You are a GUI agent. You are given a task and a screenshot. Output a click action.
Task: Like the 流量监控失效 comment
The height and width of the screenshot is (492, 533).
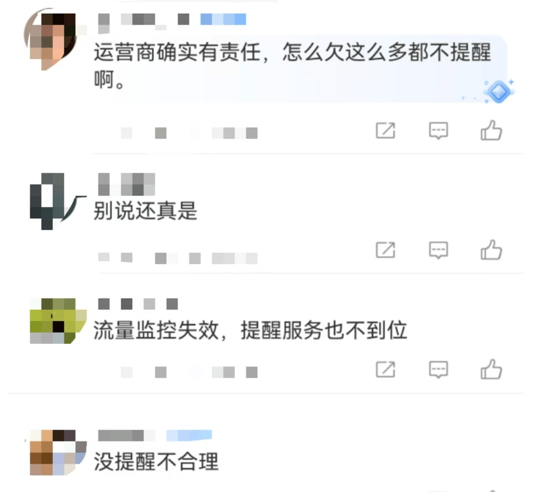click(491, 369)
